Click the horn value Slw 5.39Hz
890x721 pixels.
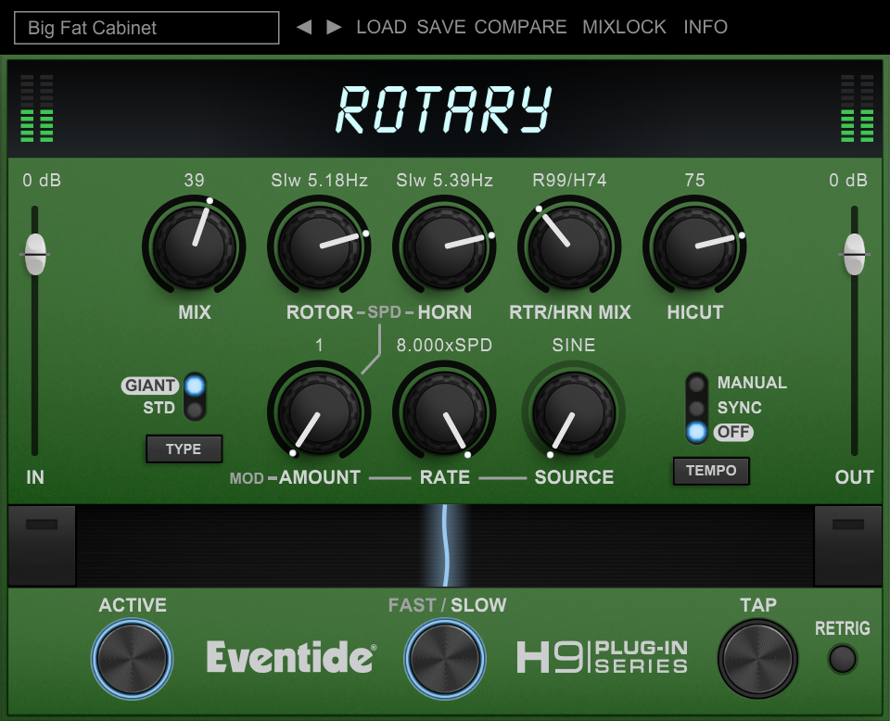444,181
